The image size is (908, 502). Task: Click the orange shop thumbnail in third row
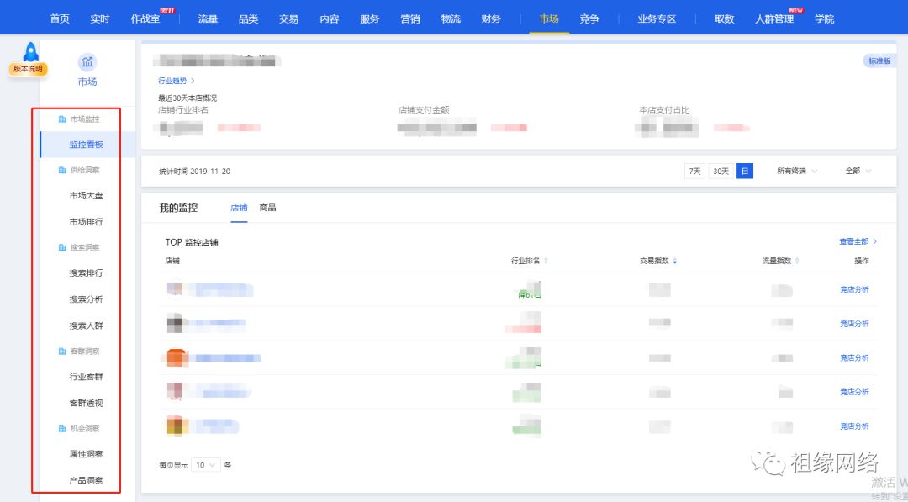coord(177,358)
